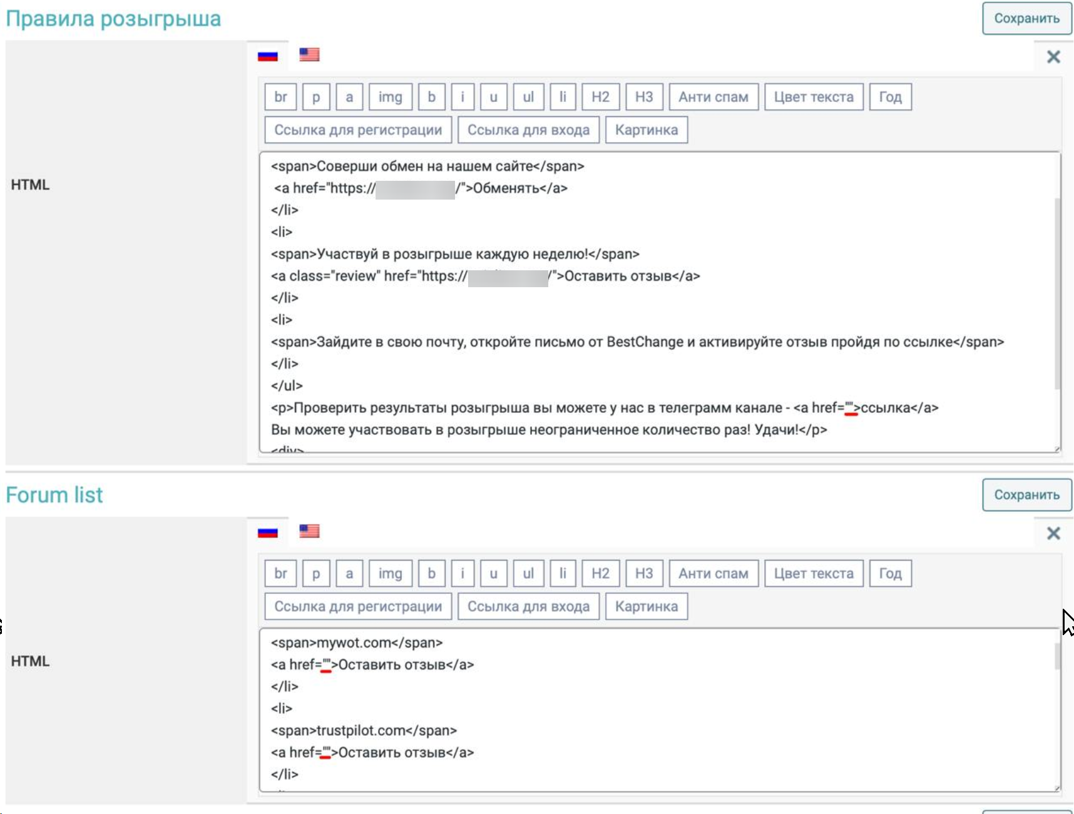Save the Правила розыгрыша section
The height and width of the screenshot is (814, 1074).
1026,19
